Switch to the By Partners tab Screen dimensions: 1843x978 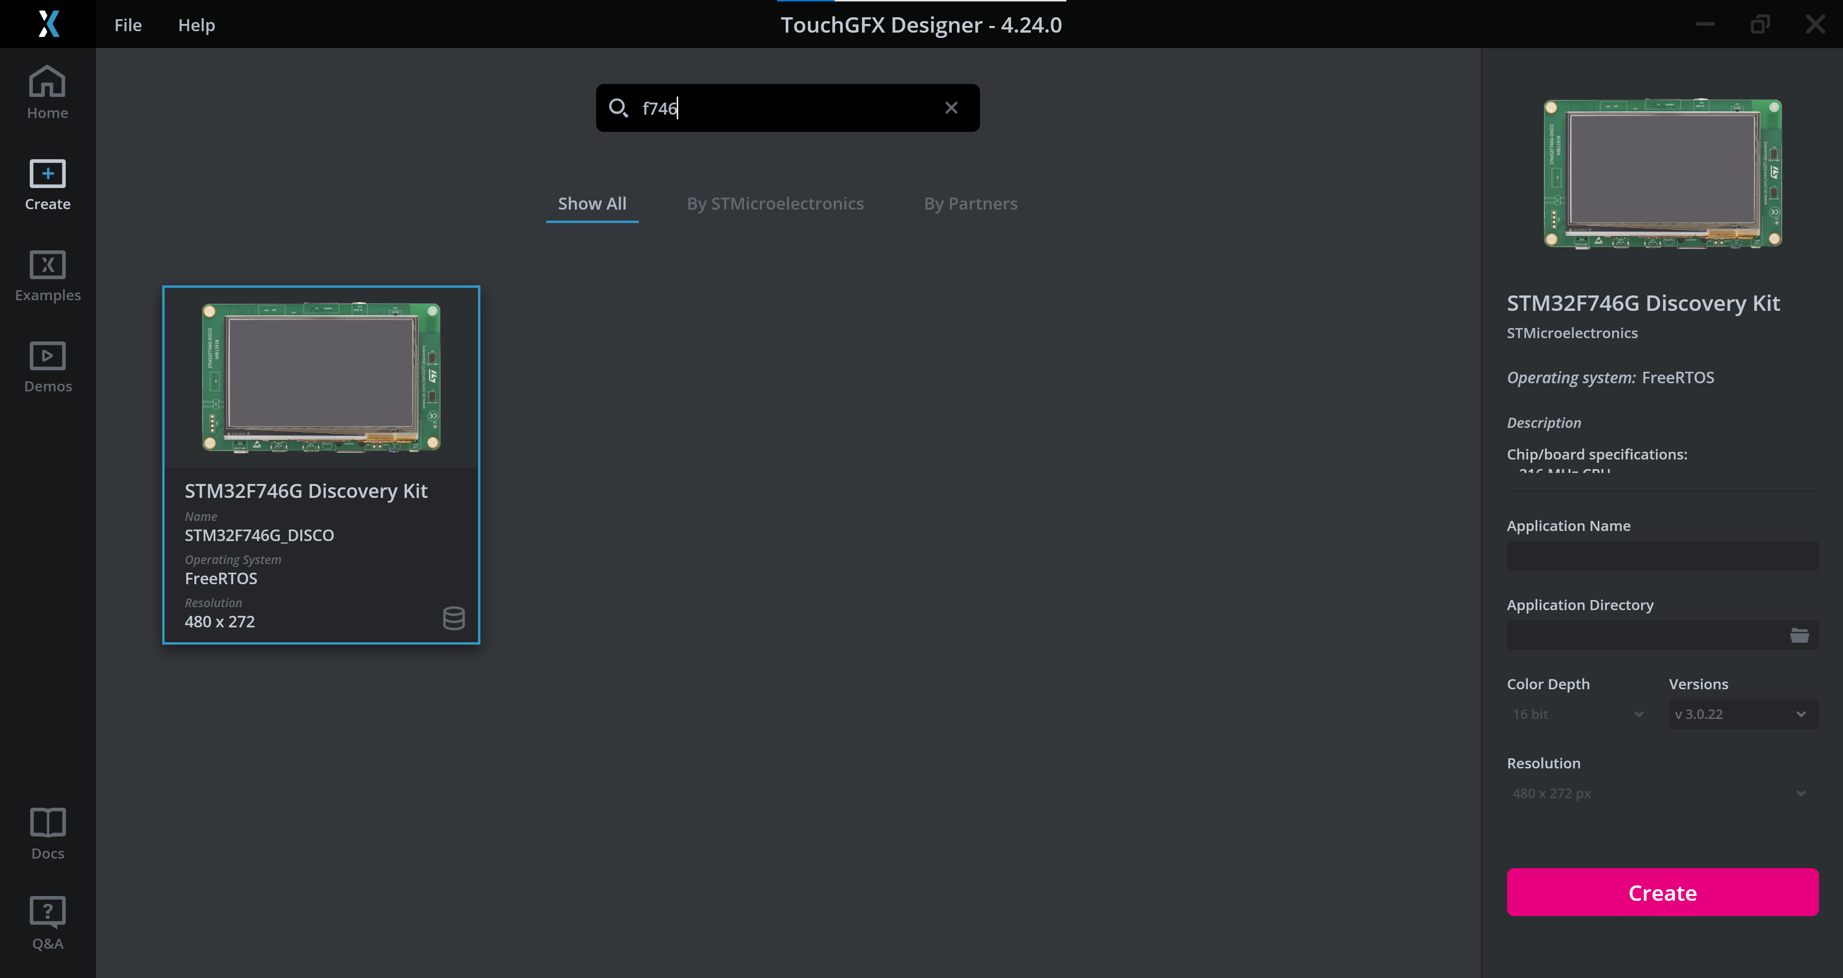(x=970, y=203)
